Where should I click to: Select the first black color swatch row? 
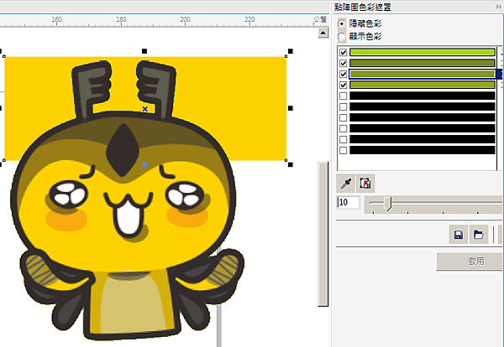[422, 96]
